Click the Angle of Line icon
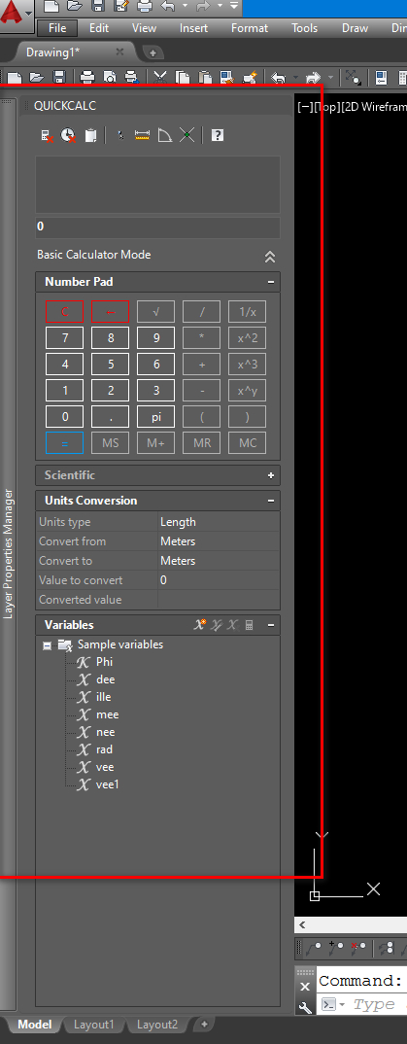This screenshot has height=1044, width=407. coord(165,136)
